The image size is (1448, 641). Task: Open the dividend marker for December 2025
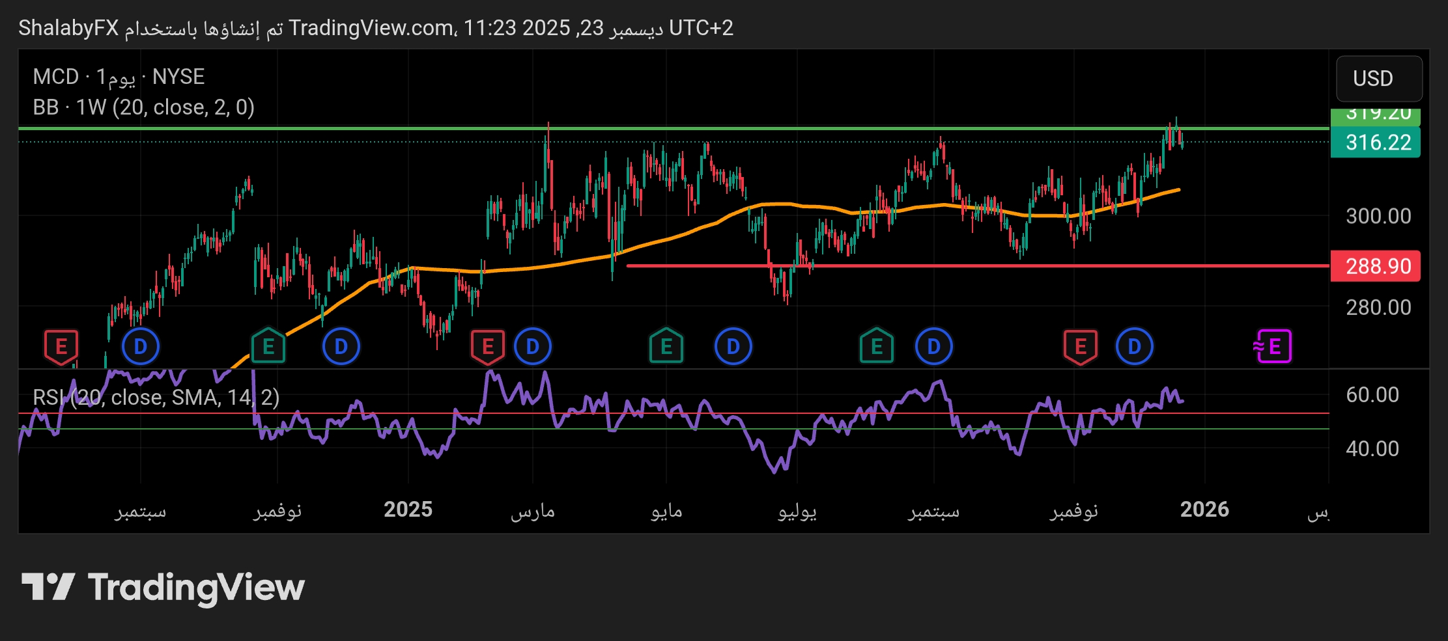coord(1134,346)
